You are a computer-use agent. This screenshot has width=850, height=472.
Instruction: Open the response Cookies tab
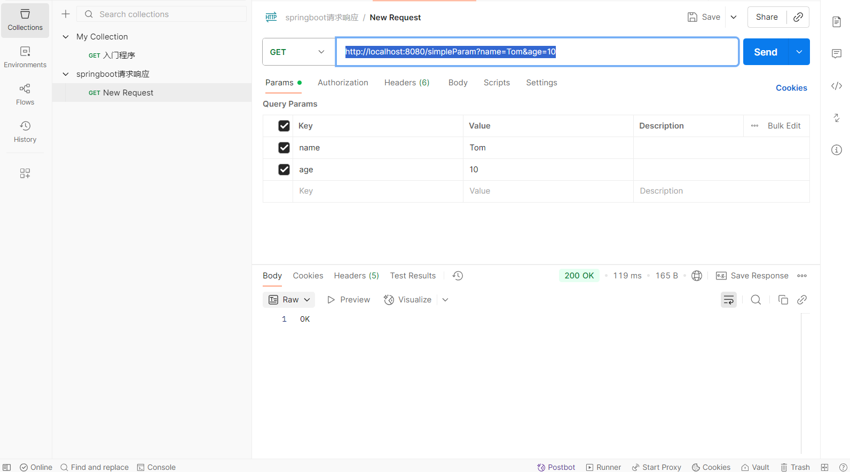click(x=308, y=276)
